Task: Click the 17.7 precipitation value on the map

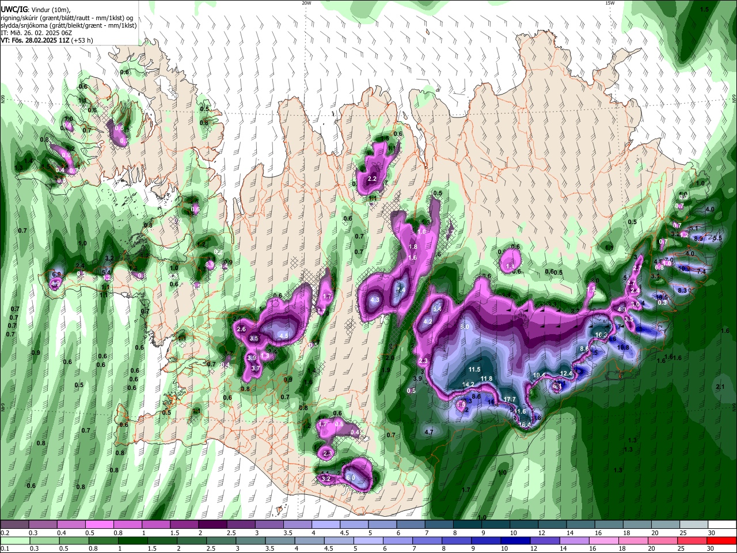Action: (x=510, y=399)
